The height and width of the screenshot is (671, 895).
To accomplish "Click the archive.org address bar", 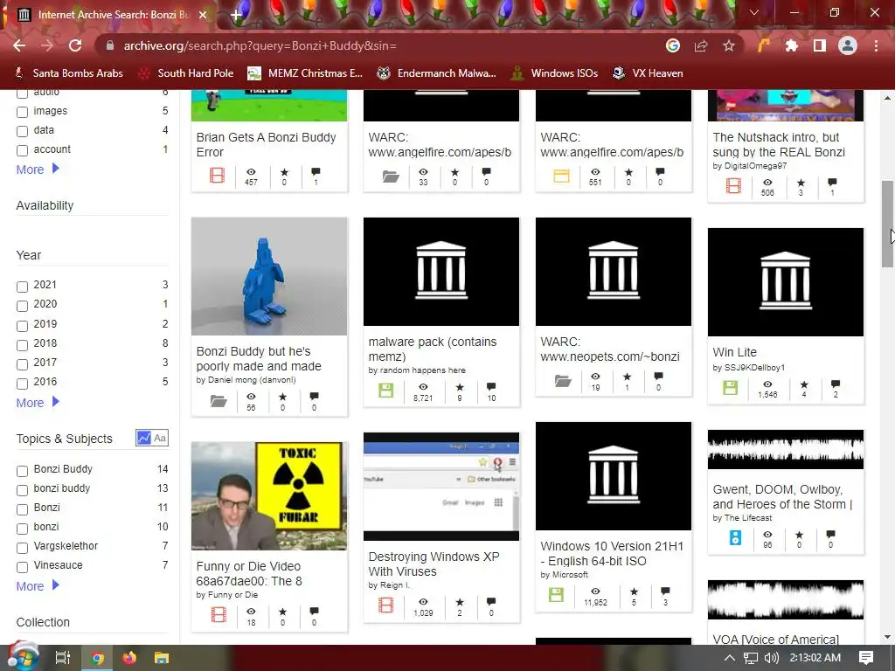I will [x=377, y=45].
